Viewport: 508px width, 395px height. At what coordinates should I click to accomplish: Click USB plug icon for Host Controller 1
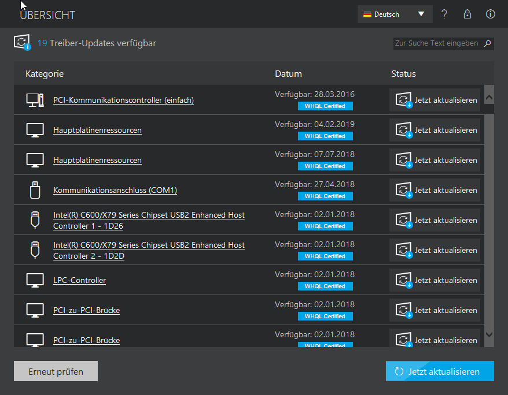(35, 220)
